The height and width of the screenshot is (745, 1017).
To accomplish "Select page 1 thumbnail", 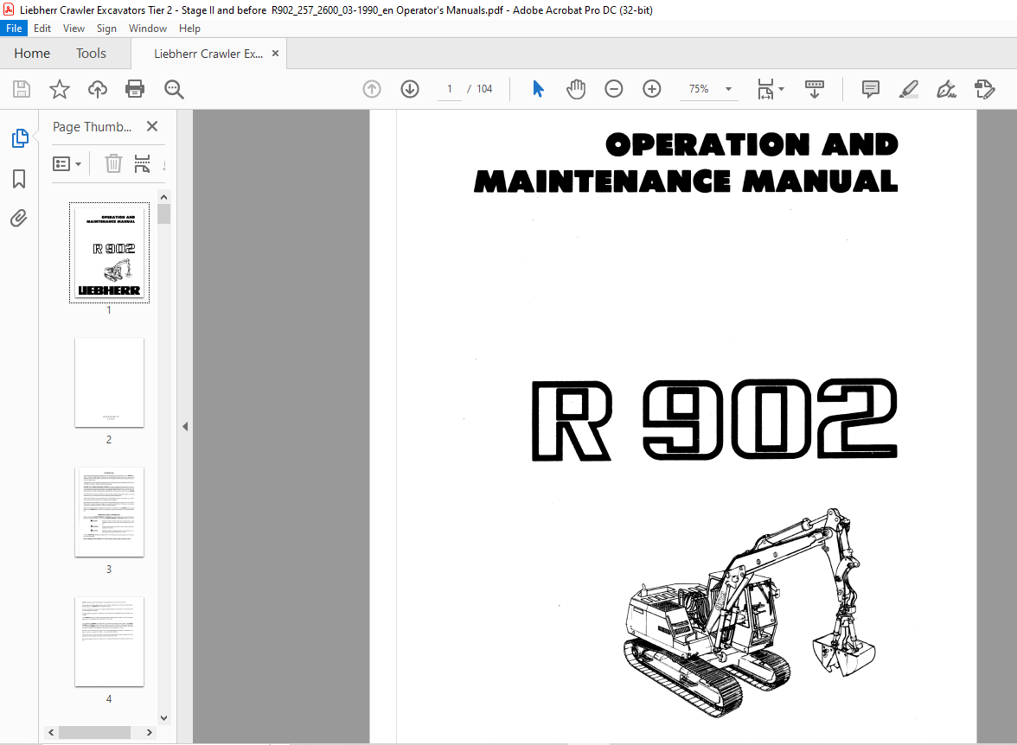I will click(x=110, y=252).
